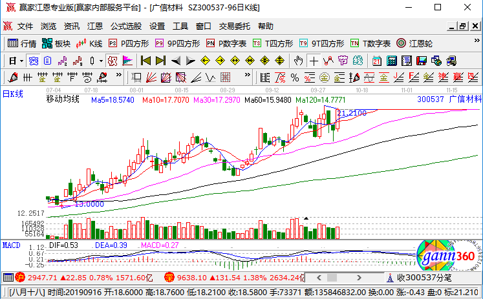Image resolution: width=483 pixels, height=299 pixels.
Task: Select the zigzag points tool
Action: 328,61
